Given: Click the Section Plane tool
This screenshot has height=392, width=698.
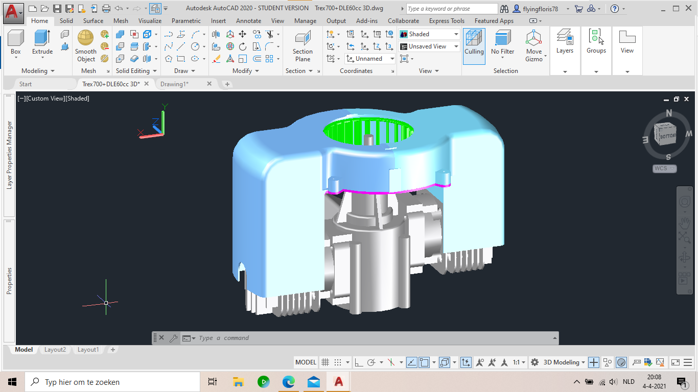Looking at the screenshot, I should [303, 46].
